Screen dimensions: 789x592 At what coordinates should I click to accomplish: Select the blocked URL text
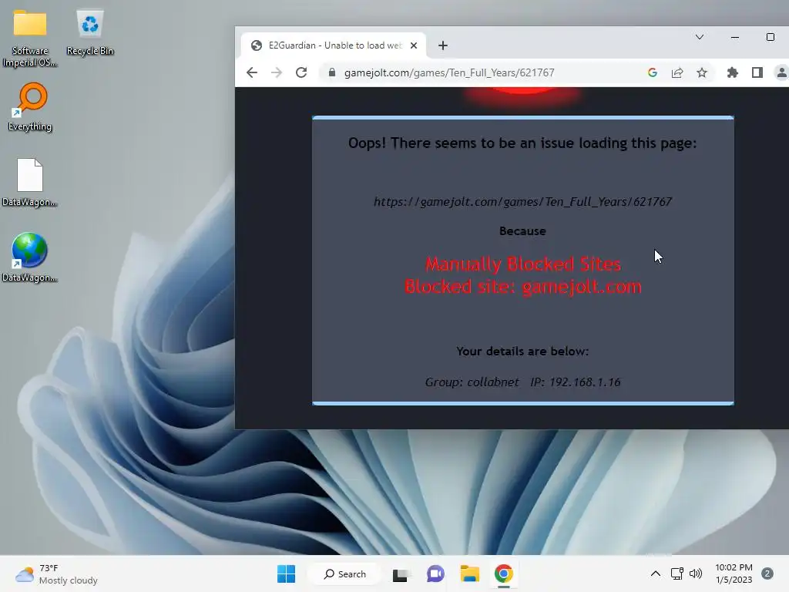[x=522, y=201]
